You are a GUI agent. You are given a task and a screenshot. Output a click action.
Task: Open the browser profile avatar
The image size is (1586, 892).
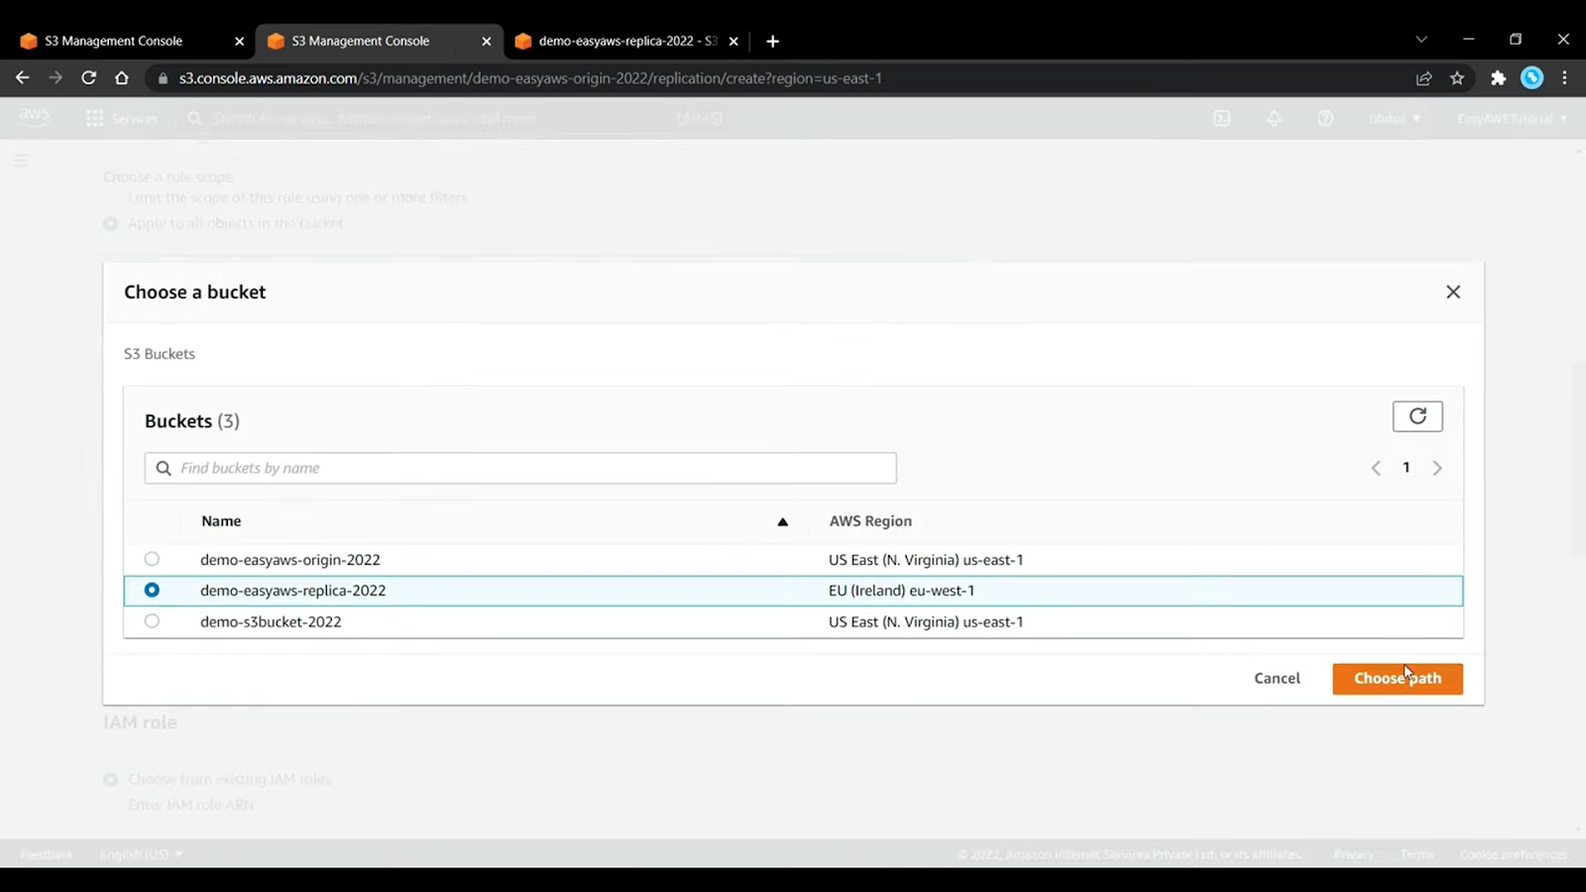(1531, 78)
